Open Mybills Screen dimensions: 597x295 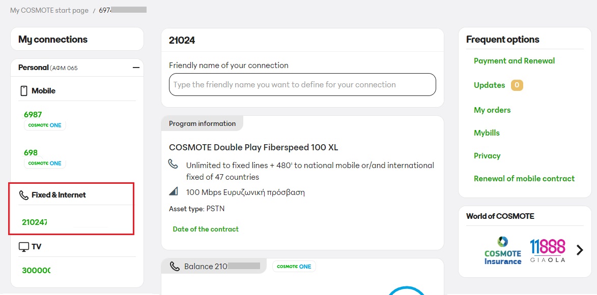pos(487,133)
